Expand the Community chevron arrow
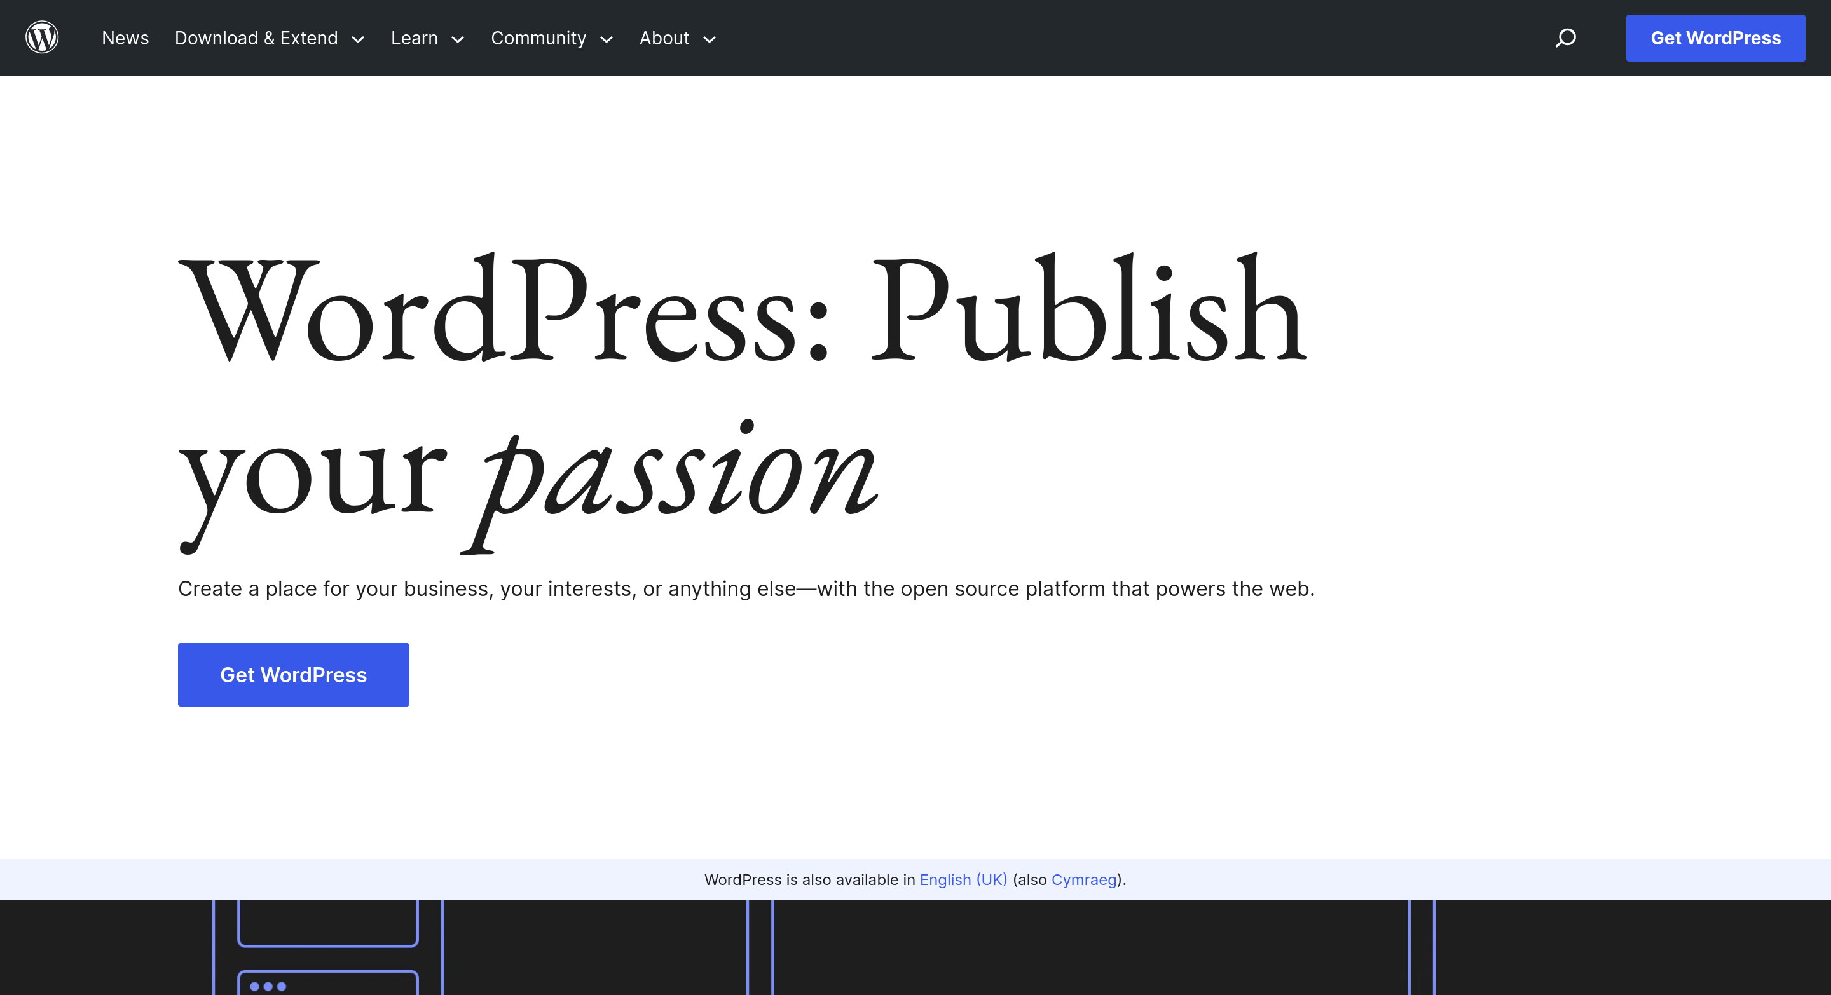The height and width of the screenshot is (995, 1831). pos(607,40)
